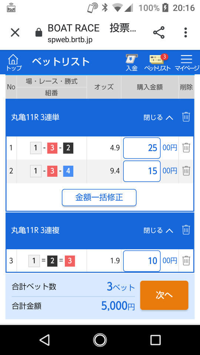
Task: Delete bet number 3 (1=2=3)
Action: point(186,260)
